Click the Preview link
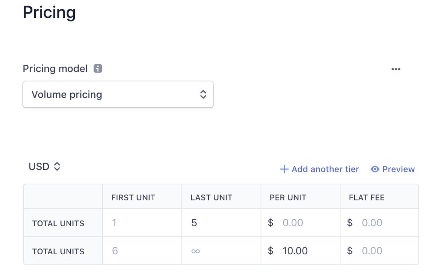Screen dimensions: 437x278 tap(393, 169)
